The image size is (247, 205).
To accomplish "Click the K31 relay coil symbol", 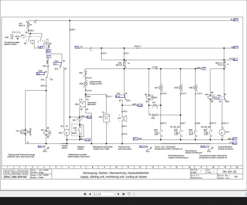I will tap(47, 133).
